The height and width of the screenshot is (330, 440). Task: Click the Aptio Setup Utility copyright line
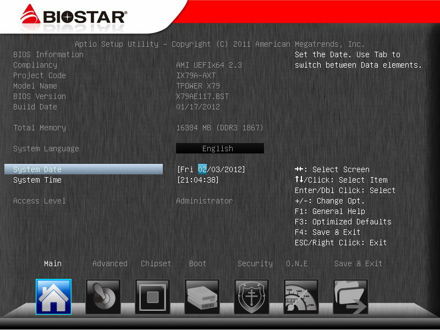coord(219,44)
